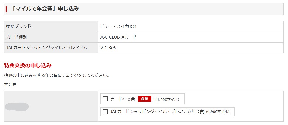Click the 特典の申し込みをする年会費 instruction sentence

click(x=56, y=75)
